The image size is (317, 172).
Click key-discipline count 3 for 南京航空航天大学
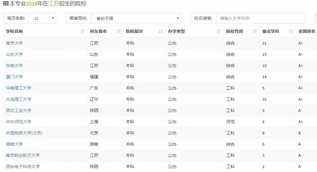coord(263,156)
